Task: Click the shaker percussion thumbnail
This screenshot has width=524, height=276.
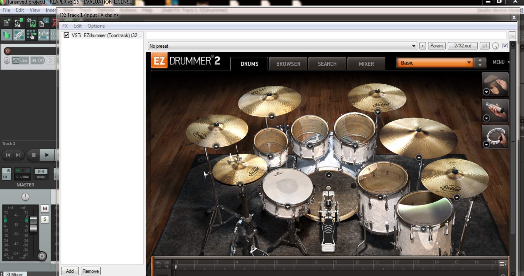Action: point(495,110)
